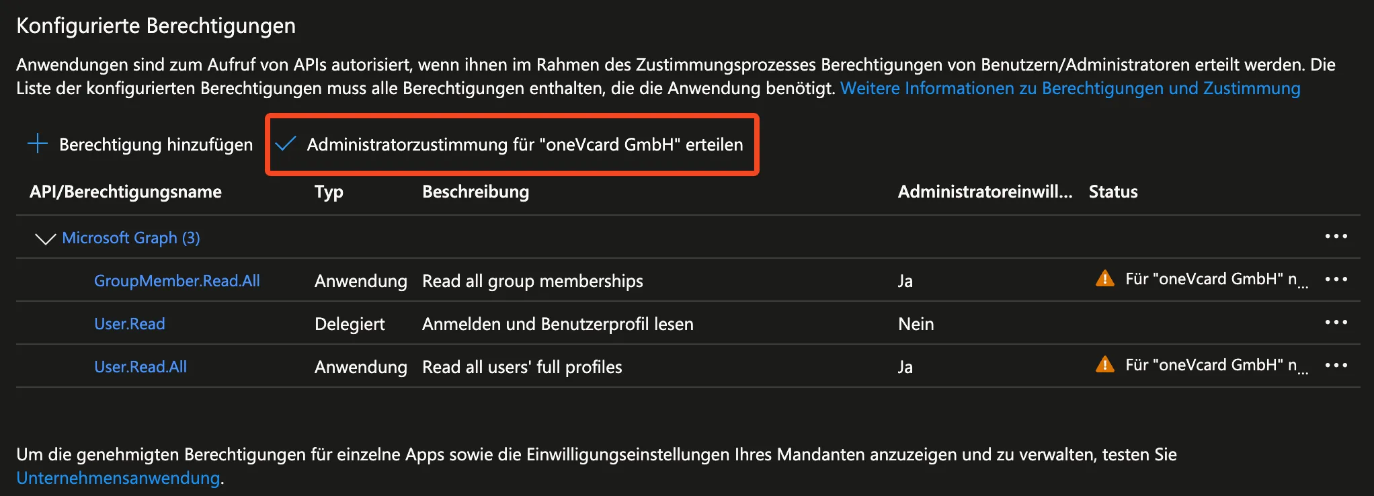Click the API/Berechtigungsname column header

point(126,192)
